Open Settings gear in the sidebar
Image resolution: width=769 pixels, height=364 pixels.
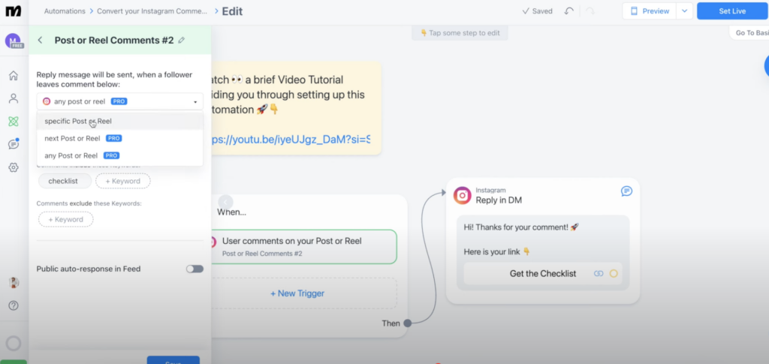point(14,167)
